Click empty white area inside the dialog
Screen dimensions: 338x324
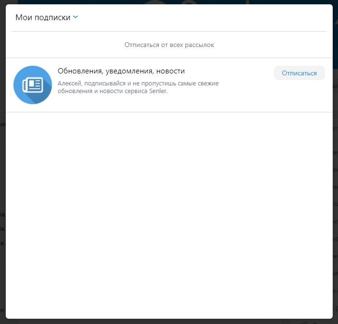point(169,216)
